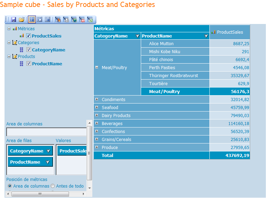This screenshot has width=269, height=198.
Task: Export the grid to Excel
Action: 90,20
